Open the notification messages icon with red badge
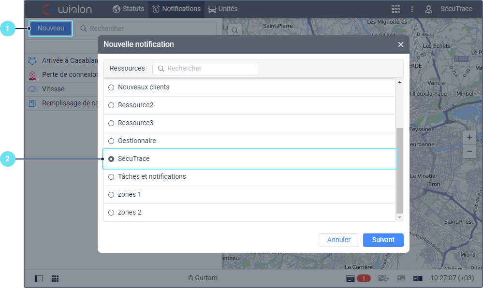This screenshot has height=288, width=483. (x=358, y=279)
